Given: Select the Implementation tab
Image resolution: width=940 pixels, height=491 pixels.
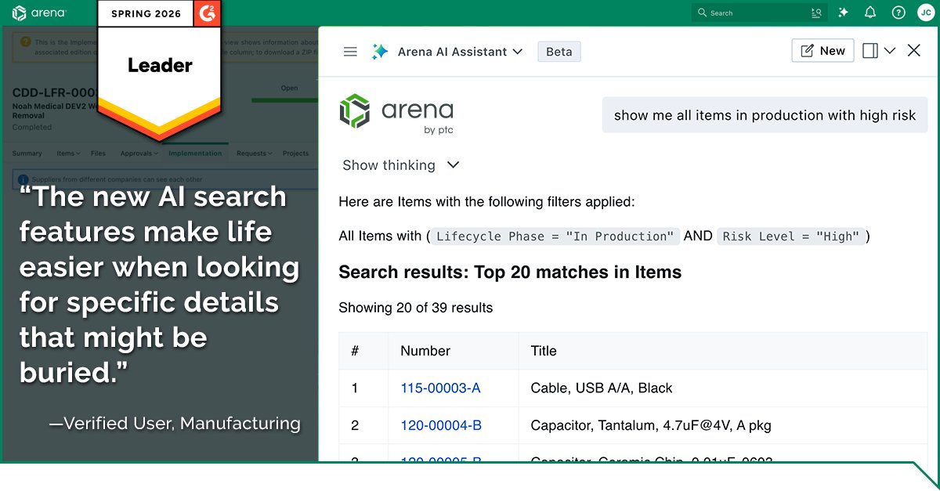Looking at the screenshot, I should pyautogui.click(x=195, y=153).
